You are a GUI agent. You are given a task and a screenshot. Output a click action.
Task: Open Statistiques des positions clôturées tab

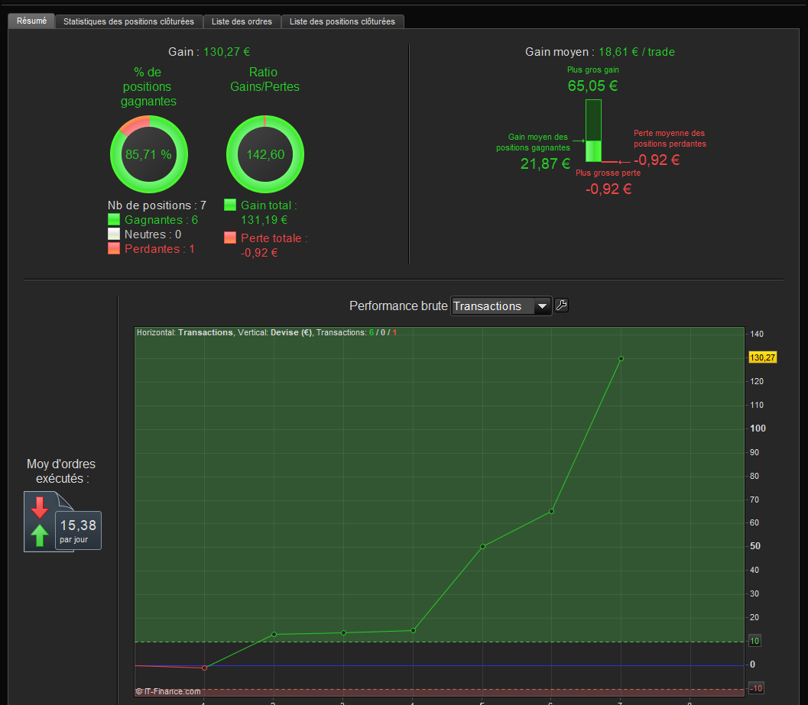pyautogui.click(x=128, y=21)
